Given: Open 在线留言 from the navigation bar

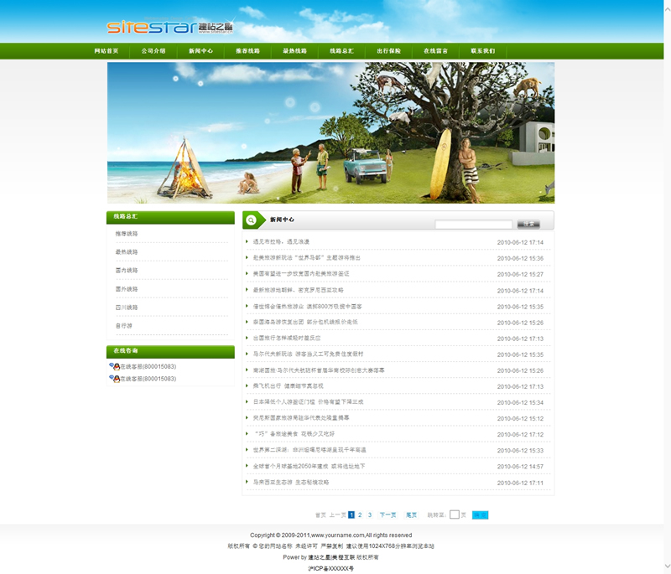Looking at the screenshot, I should tap(435, 51).
